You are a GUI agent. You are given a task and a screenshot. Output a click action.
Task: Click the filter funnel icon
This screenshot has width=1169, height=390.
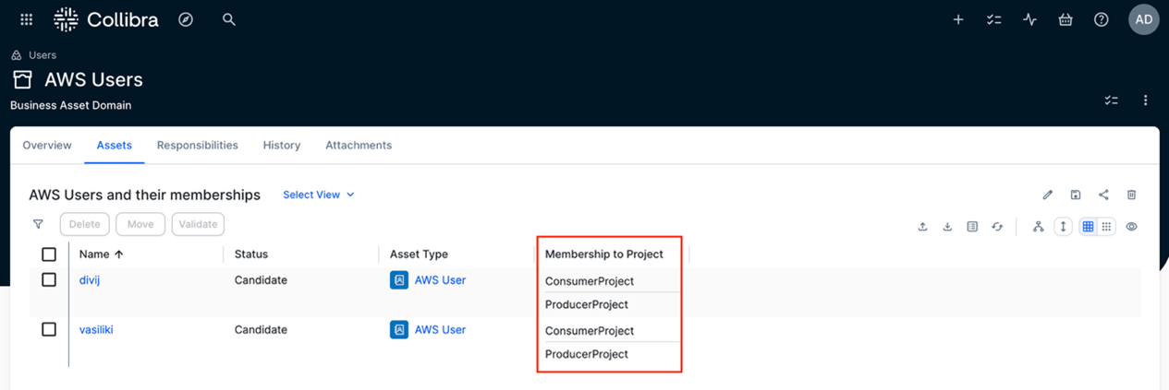[38, 224]
